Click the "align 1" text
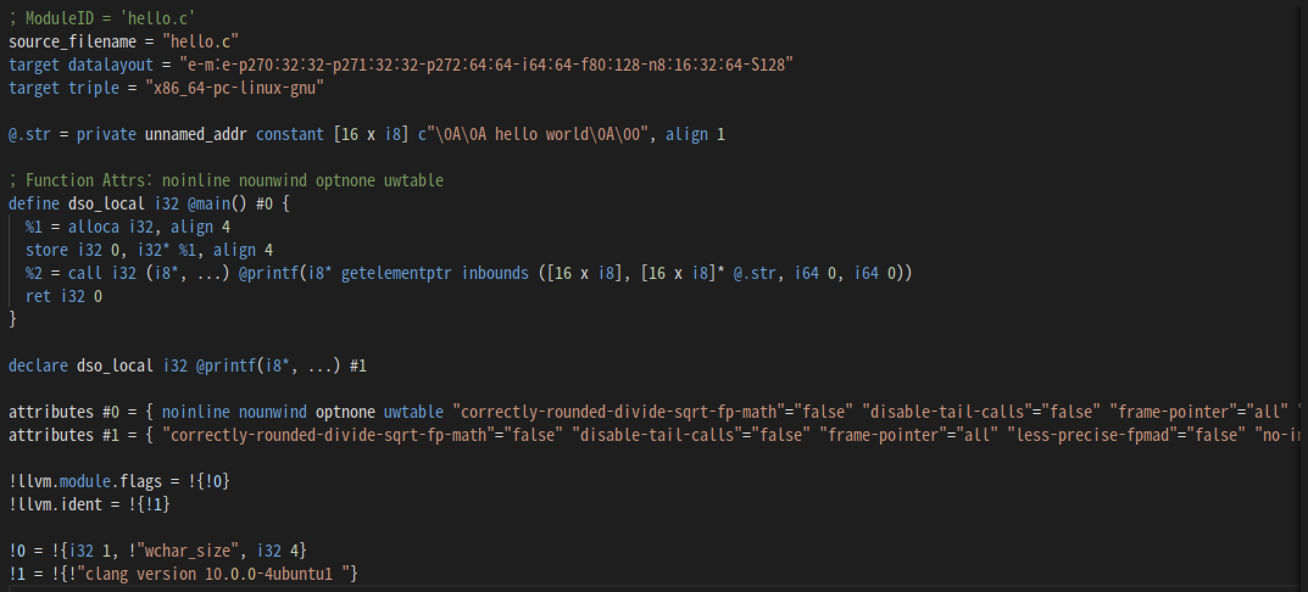This screenshot has height=592, width=1308. pos(695,134)
